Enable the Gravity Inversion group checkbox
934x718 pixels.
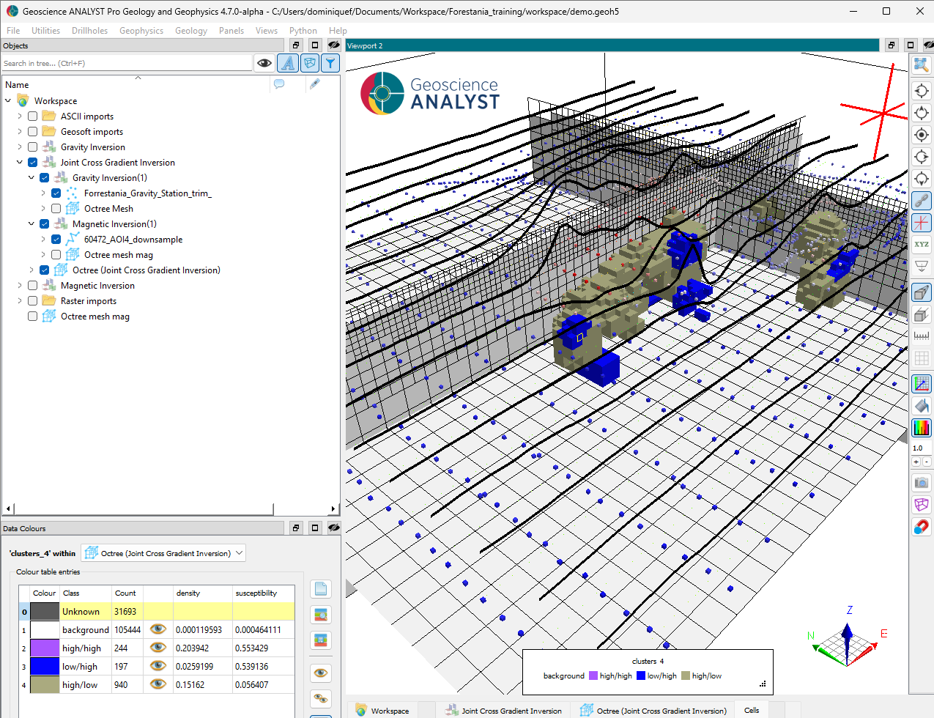tap(32, 147)
